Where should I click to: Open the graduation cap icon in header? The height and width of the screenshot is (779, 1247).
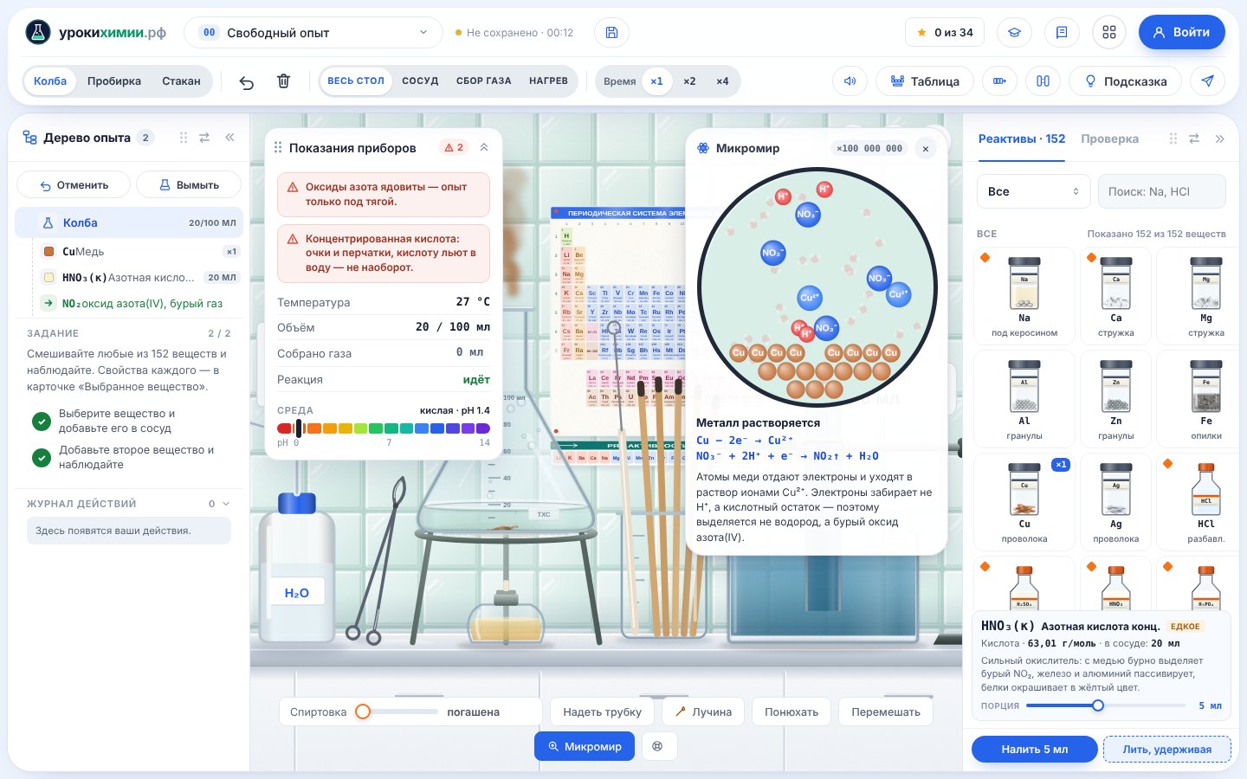click(1014, 33)
